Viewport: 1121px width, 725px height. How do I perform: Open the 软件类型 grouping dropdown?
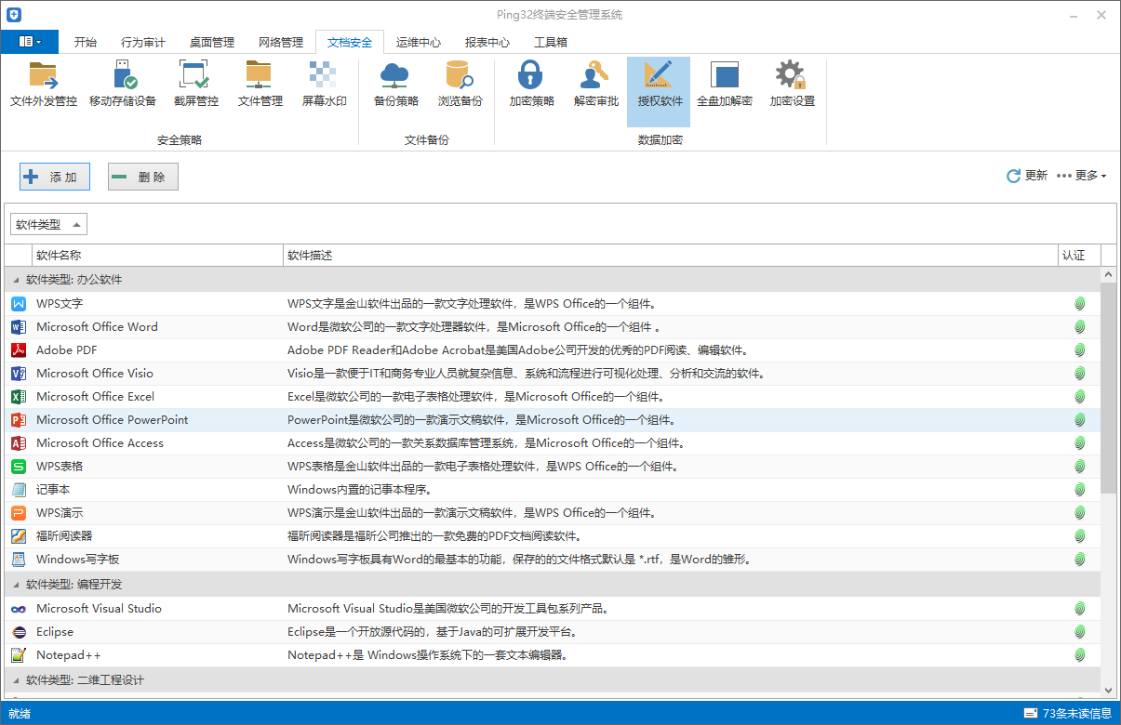pos(49,224)
